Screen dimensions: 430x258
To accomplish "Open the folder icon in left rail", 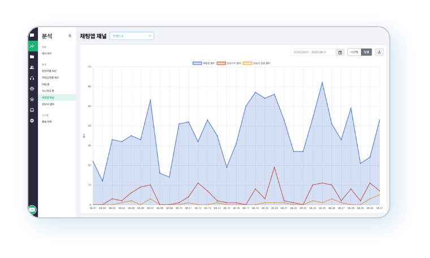I will 32,57.
